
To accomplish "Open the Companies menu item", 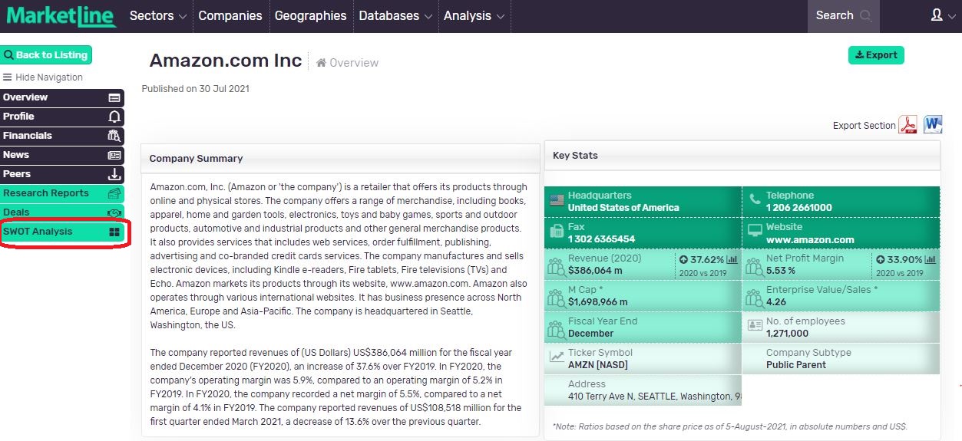I will (230, 16).
